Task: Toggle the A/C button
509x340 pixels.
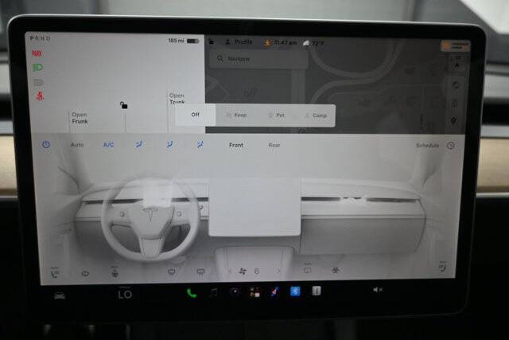Action: pyautogui.click(x=108, y=145)
